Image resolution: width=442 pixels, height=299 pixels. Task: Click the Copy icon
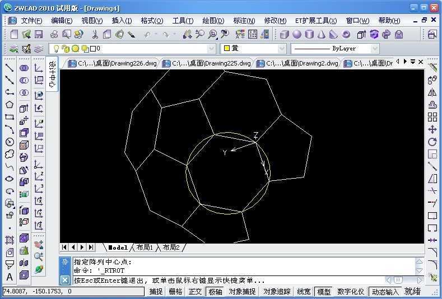107,34
